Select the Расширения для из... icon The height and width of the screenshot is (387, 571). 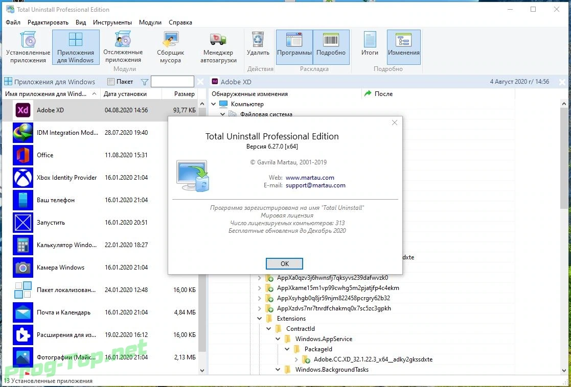click(x=23, y=335)
